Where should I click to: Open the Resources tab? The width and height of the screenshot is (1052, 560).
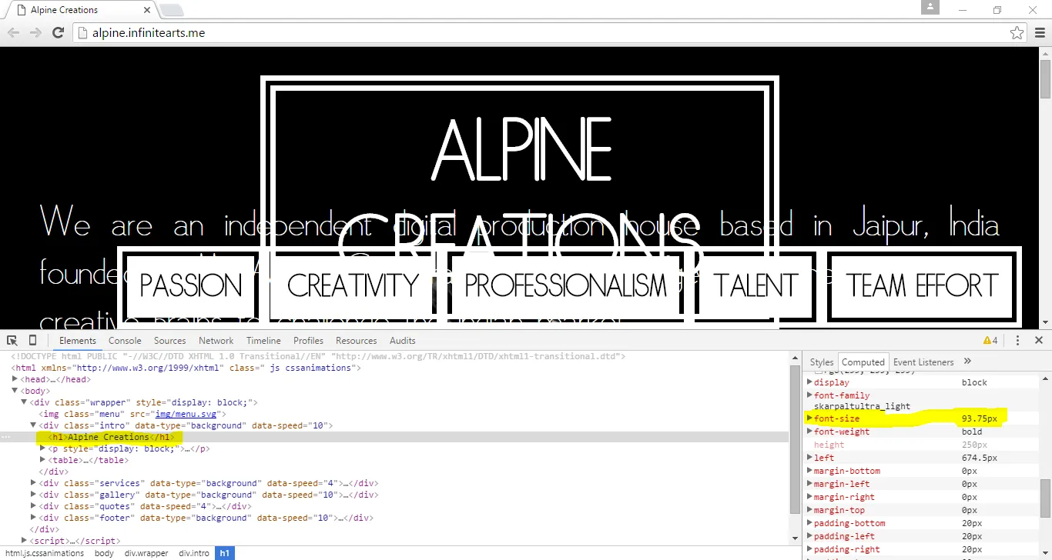[x=357, y=341]
